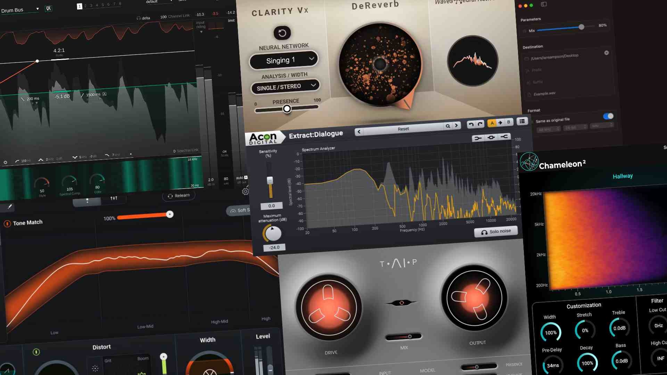Click the large DeReverb amount dial
The image size is (667, 375).
click(x=380, y=64)
